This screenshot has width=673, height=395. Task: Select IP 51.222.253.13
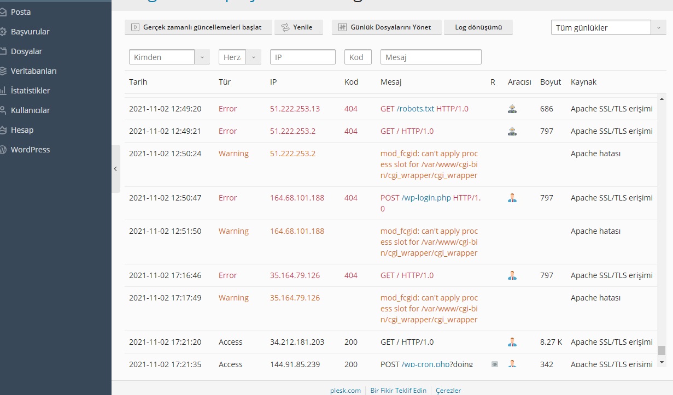tap(295, 109)
